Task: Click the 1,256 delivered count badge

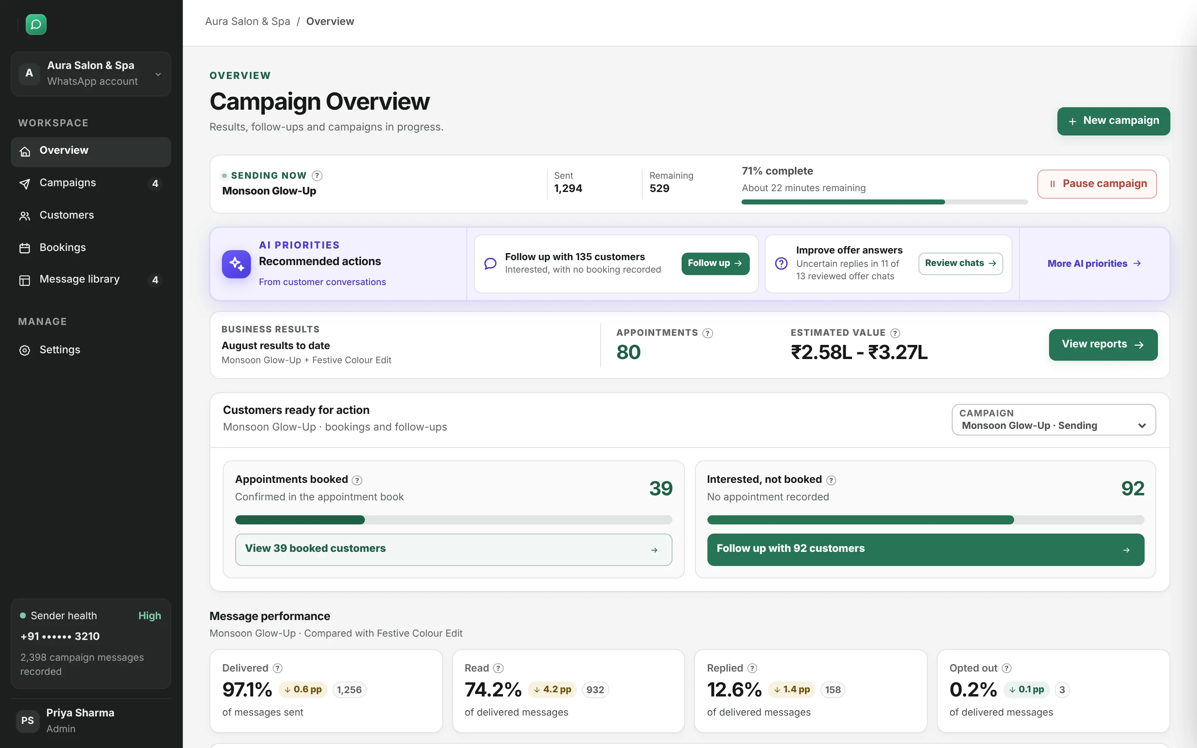Action: [x=349, y=690]
